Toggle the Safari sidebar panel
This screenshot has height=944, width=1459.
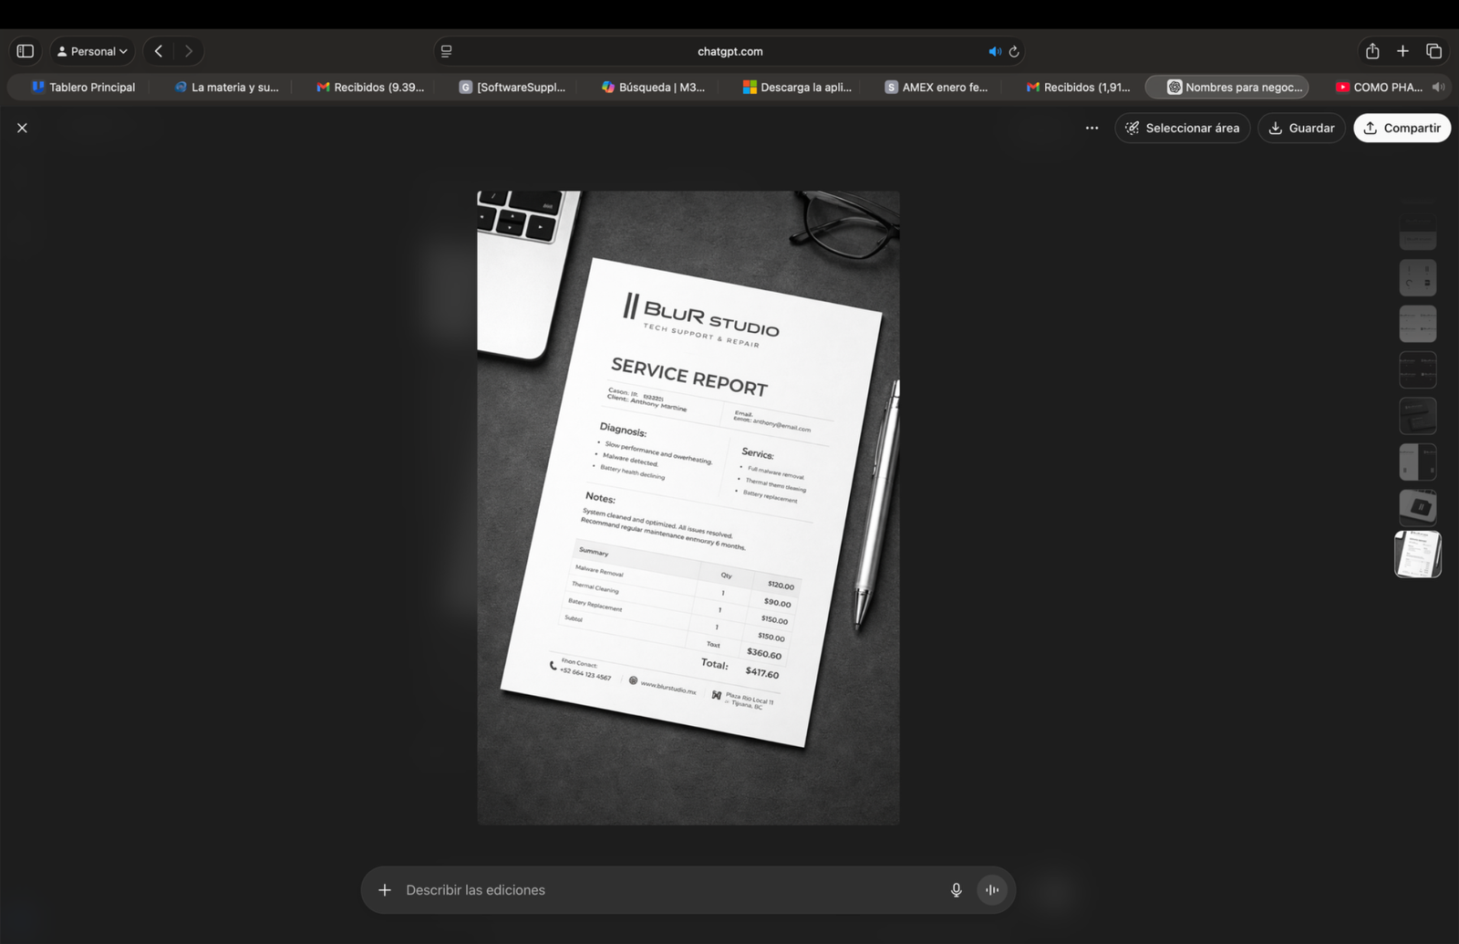point(25,51)
